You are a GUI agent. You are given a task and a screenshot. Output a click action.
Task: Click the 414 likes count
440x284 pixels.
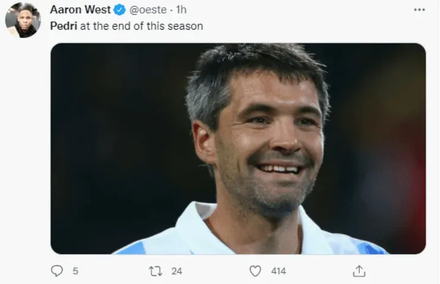click(278, 271)
